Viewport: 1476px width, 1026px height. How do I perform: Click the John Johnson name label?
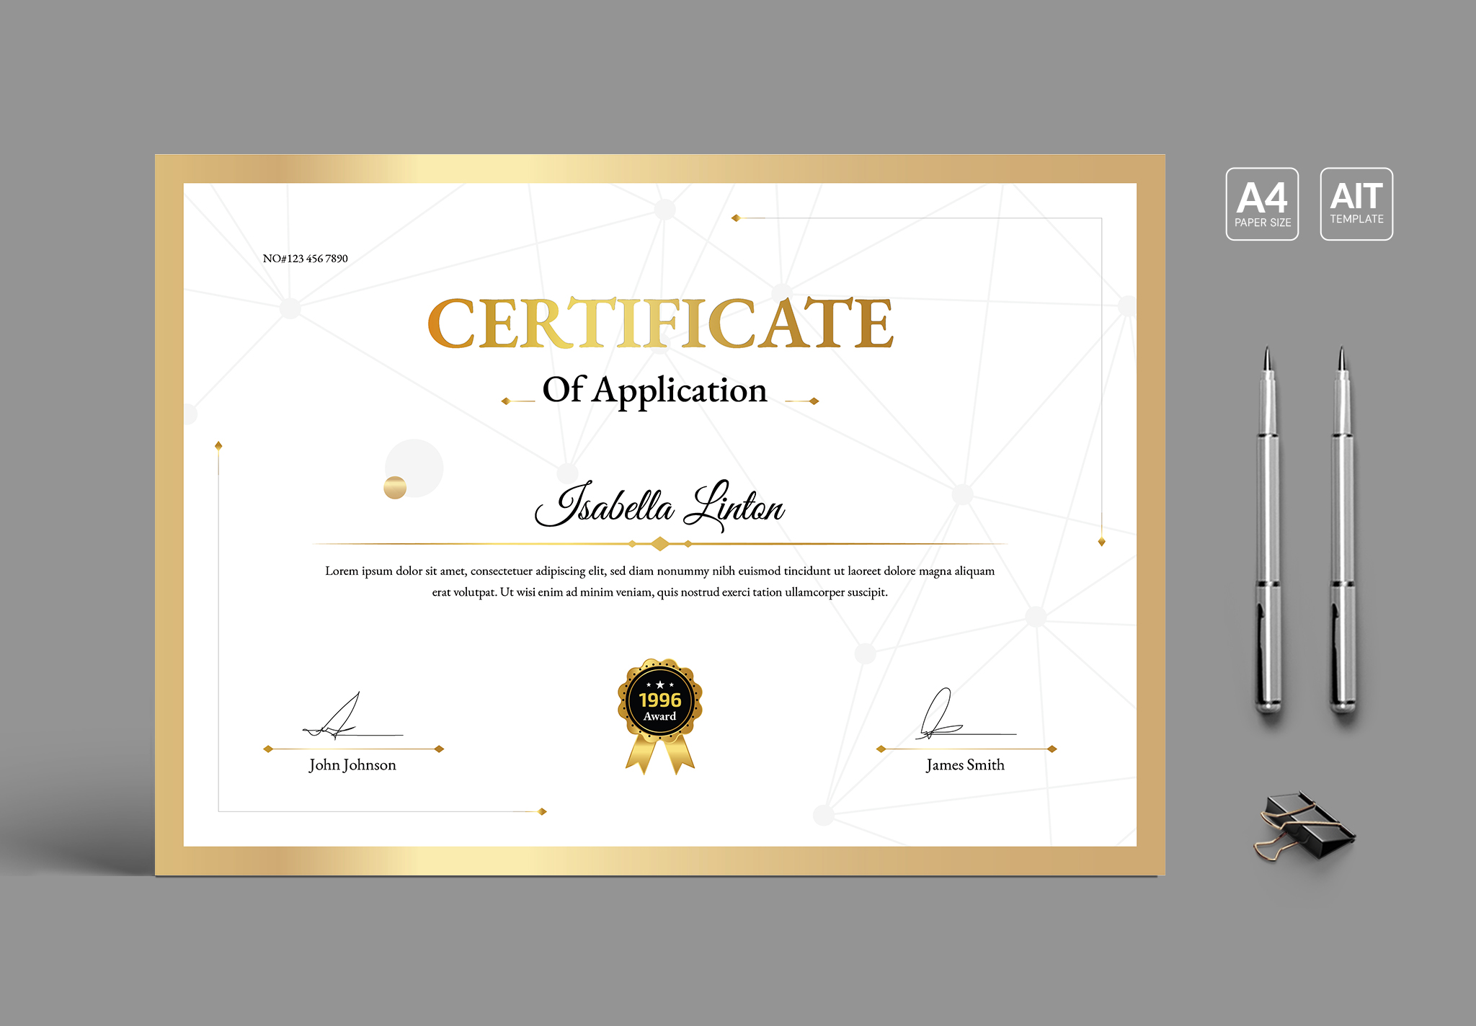pyautogui.click(x=352, y=765)
